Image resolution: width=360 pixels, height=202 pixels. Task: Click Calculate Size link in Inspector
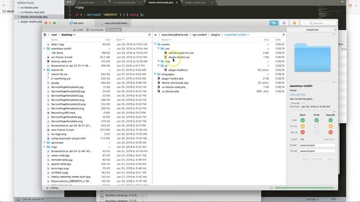pyautogui.click(x=298, y=95)
